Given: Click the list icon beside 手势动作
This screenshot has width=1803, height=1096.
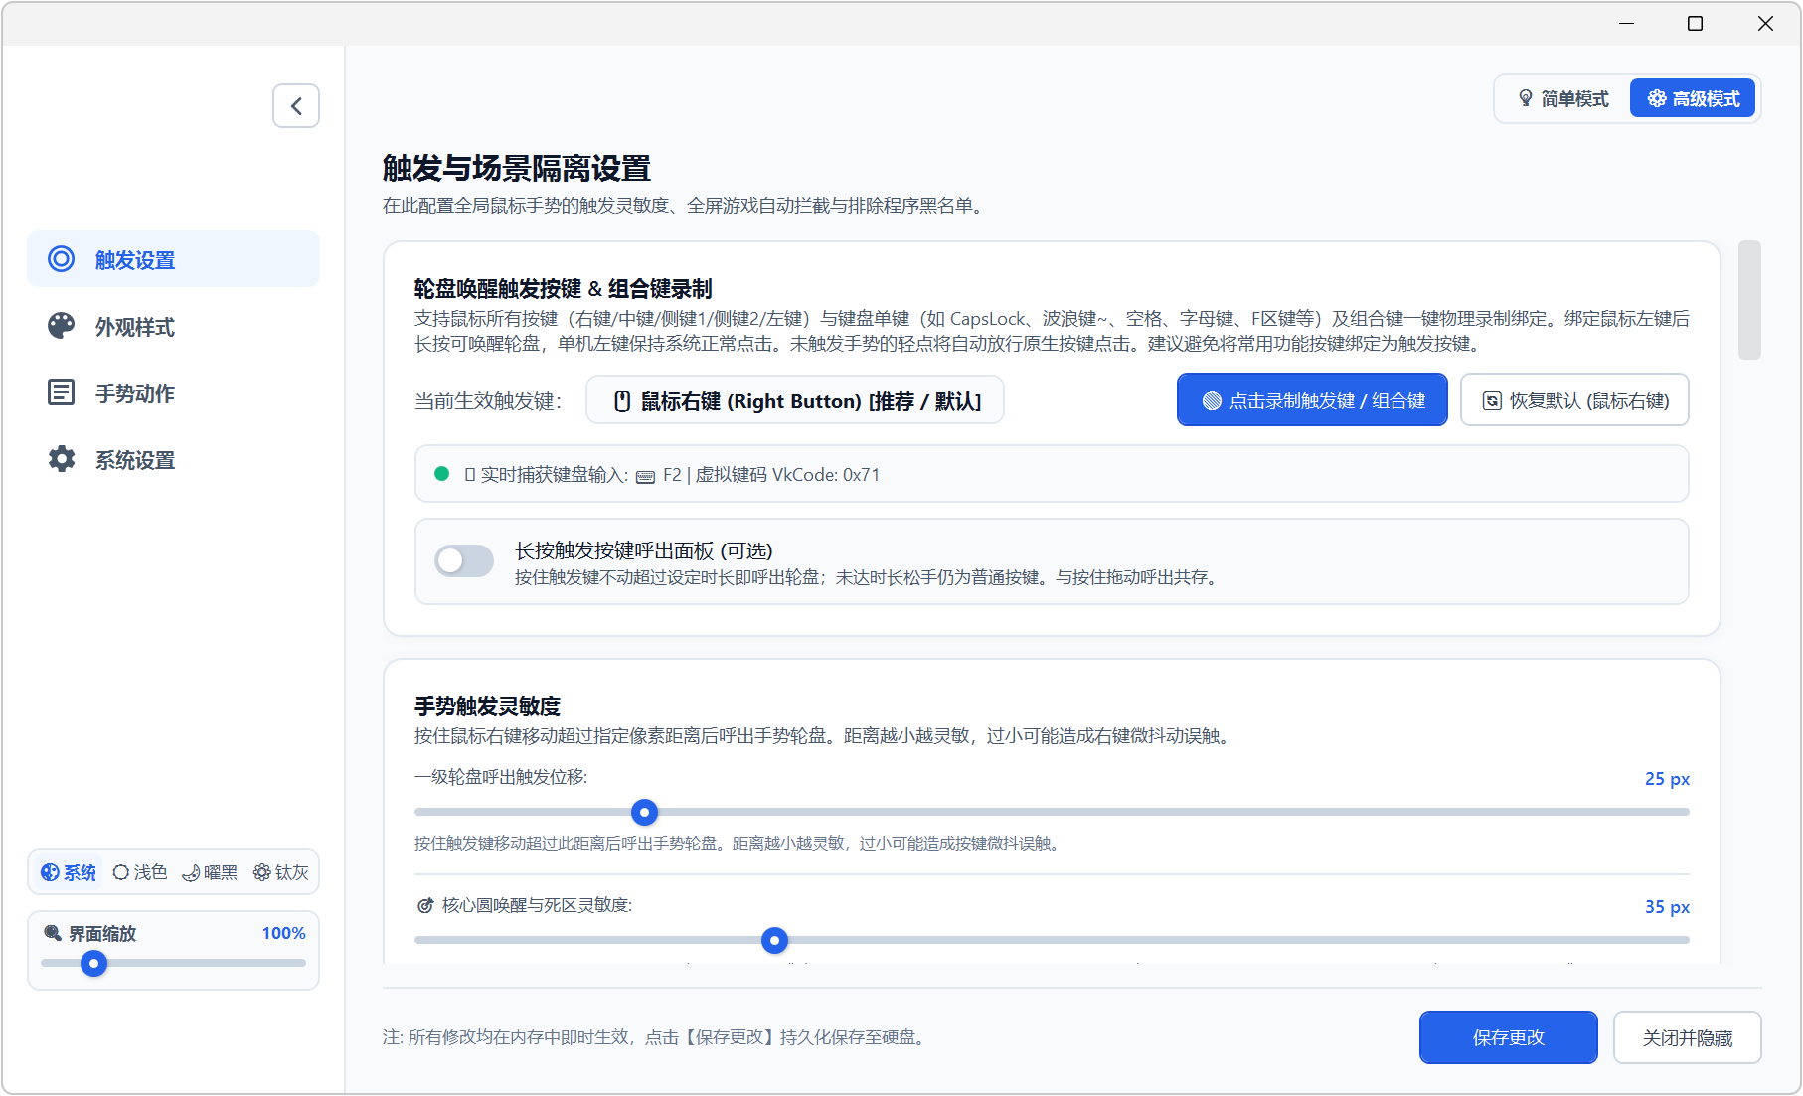Looking at the screenshot, I should point(62,392).
